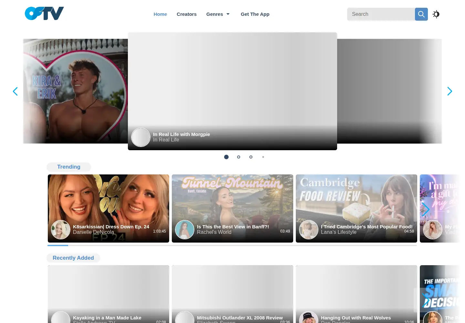Screen dimensions: 465x323
Task: Click the Trending row scroll progress bar
Action: tap(232, 245)
